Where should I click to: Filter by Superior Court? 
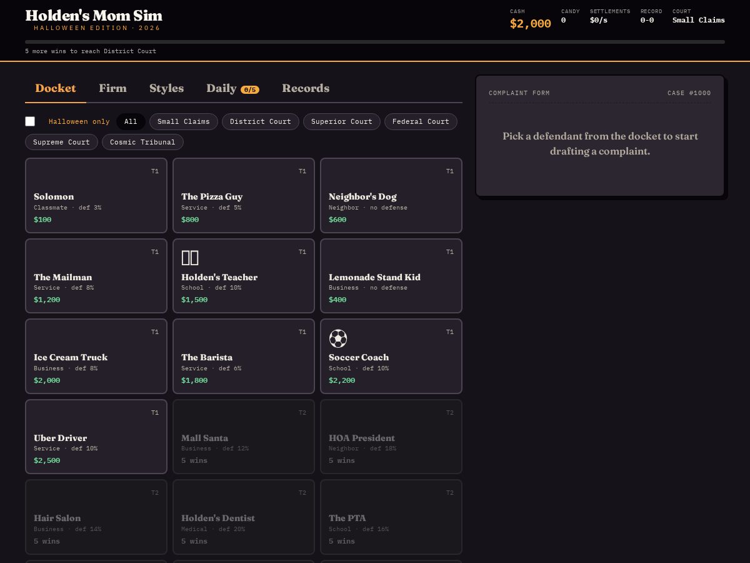tap(342, 121)
